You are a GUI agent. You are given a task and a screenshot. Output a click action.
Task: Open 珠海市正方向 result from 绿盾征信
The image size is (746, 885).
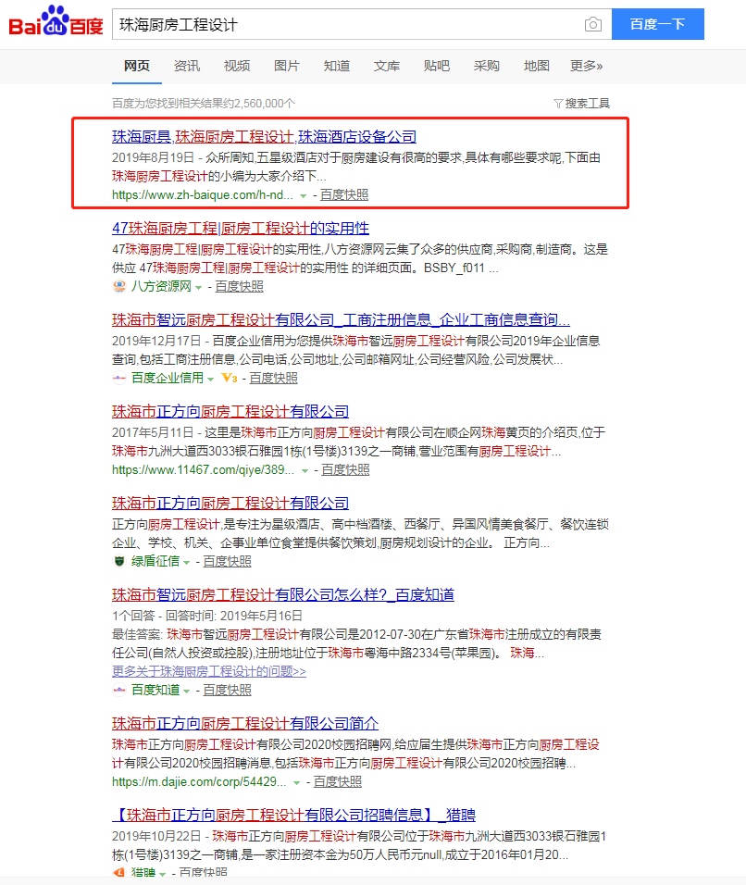click(230, 503)
